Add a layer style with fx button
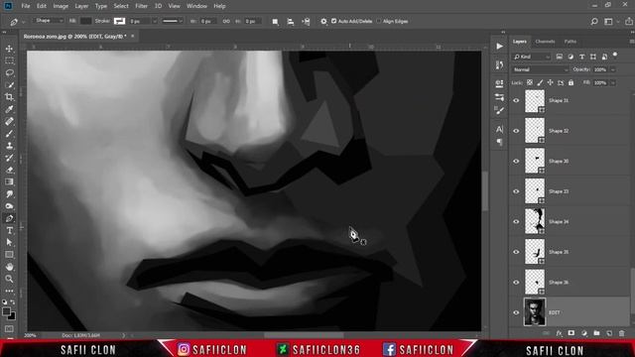This screenshot has width=635, height=357. pos(559,333)
